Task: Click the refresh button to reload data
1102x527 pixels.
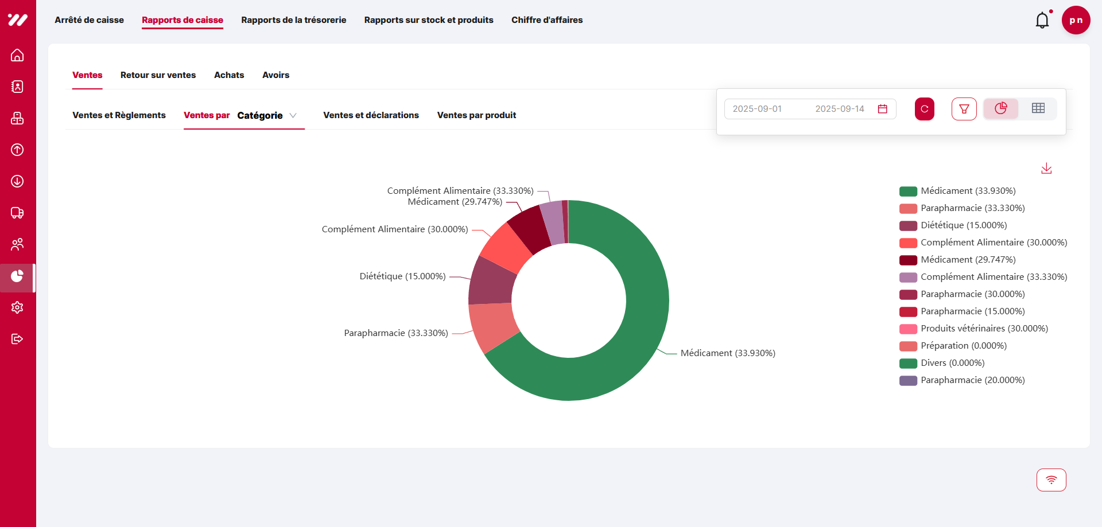Action: point(924,108)
